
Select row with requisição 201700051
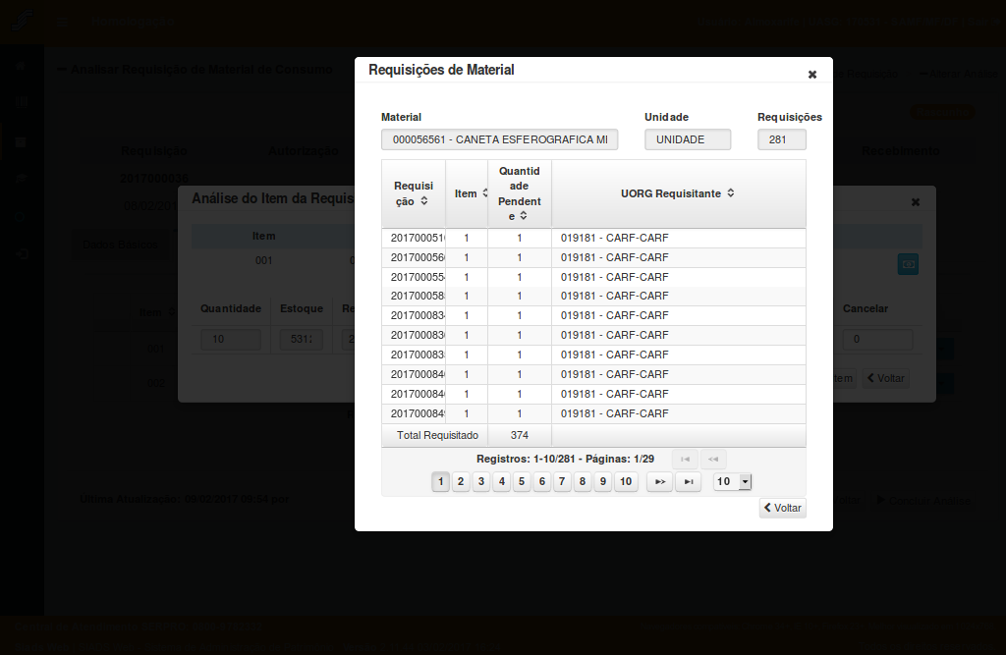tap(593, 238)
